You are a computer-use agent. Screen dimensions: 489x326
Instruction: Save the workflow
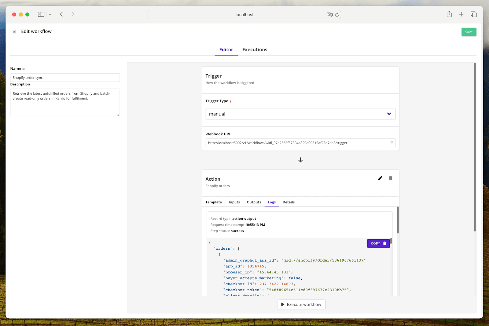469,32
